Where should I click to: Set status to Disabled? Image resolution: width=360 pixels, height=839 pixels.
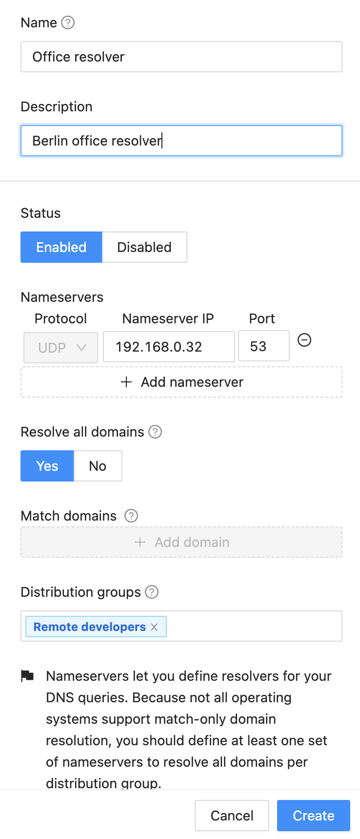coord(144,247)
